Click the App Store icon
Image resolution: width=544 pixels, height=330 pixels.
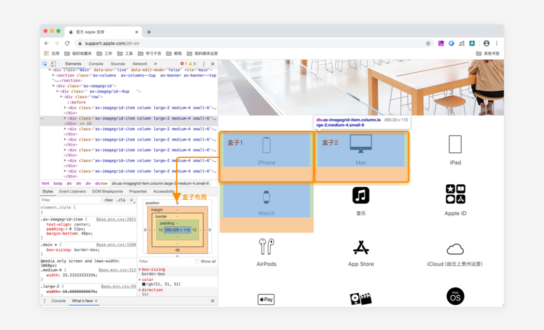(361, 247)
